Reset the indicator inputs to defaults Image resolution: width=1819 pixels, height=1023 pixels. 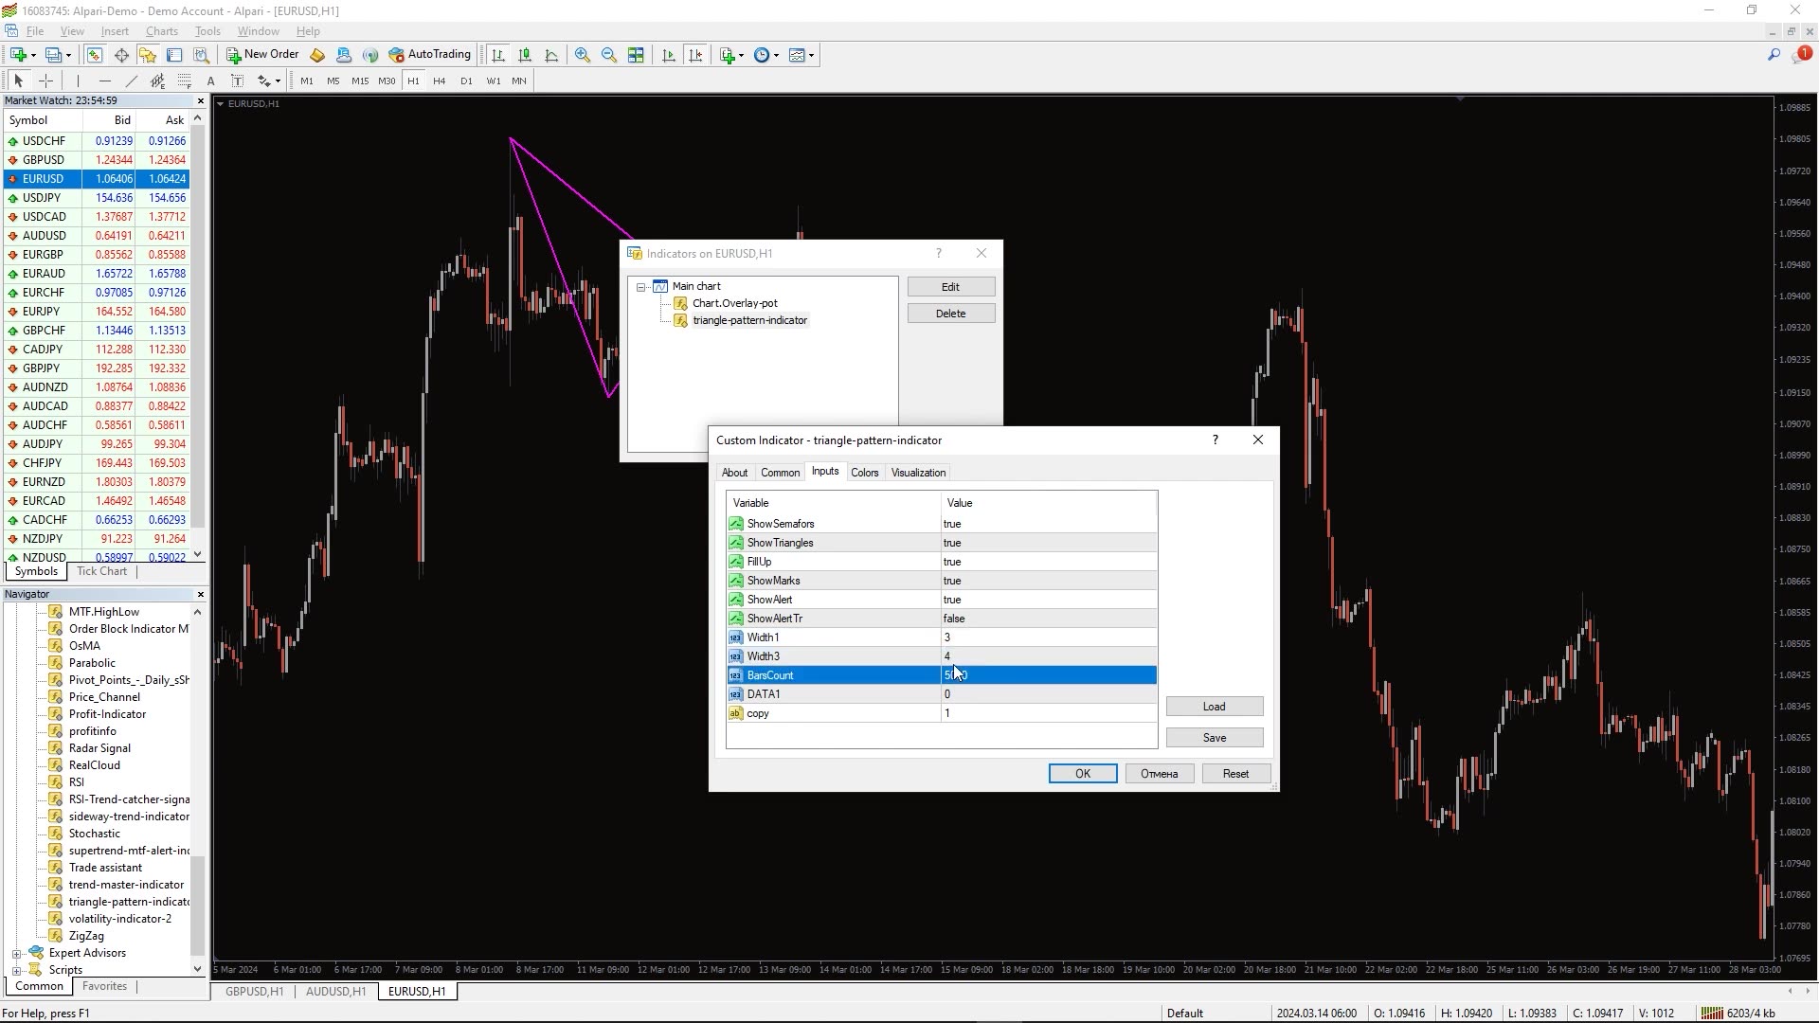coord(1235,773)
